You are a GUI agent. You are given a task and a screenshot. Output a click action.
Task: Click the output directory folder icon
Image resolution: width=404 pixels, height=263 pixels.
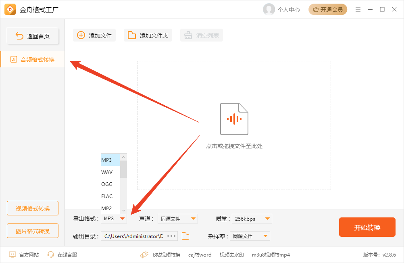[185, 236]
